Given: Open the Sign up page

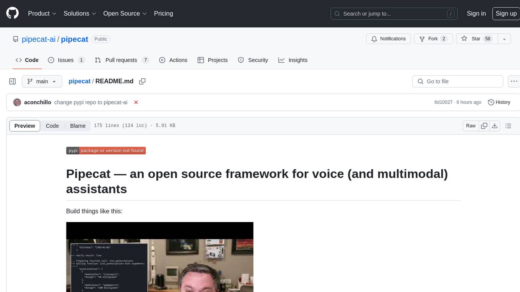Looking at the screenshot, I should pyautogui.click(x=506, y=13).
